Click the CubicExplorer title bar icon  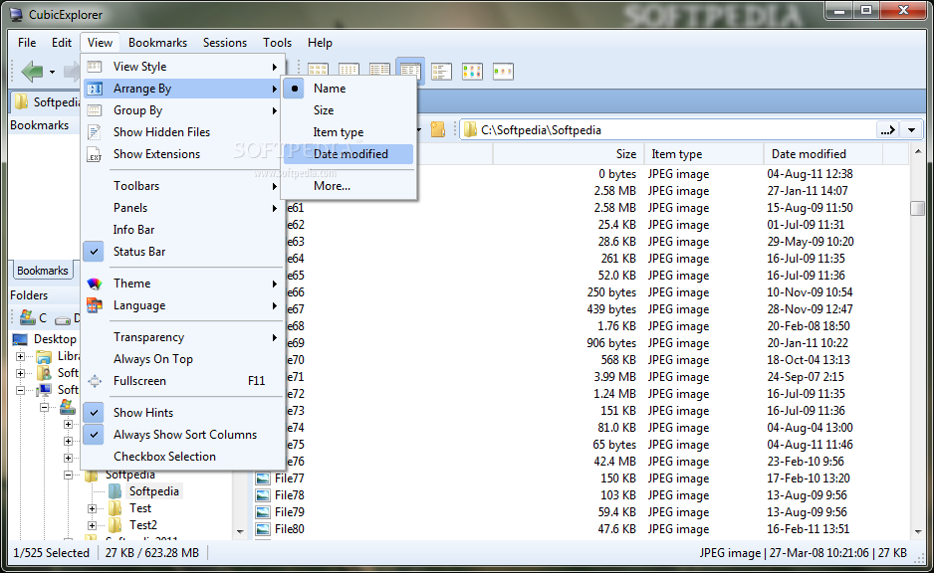[x=17, y=14]
